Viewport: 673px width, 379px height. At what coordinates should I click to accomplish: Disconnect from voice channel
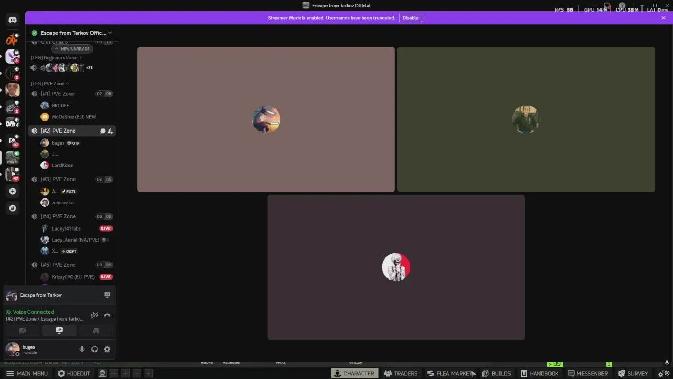pyautogui.click(x=107, y=315)
